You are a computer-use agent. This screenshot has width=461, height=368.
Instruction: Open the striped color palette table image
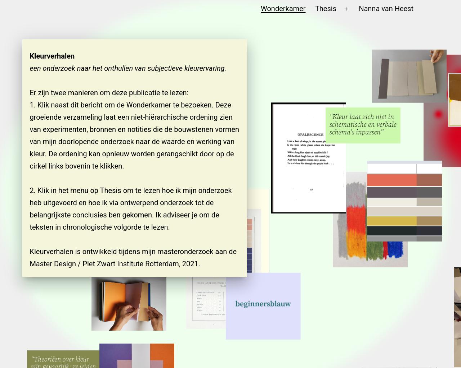coord(404,201)
